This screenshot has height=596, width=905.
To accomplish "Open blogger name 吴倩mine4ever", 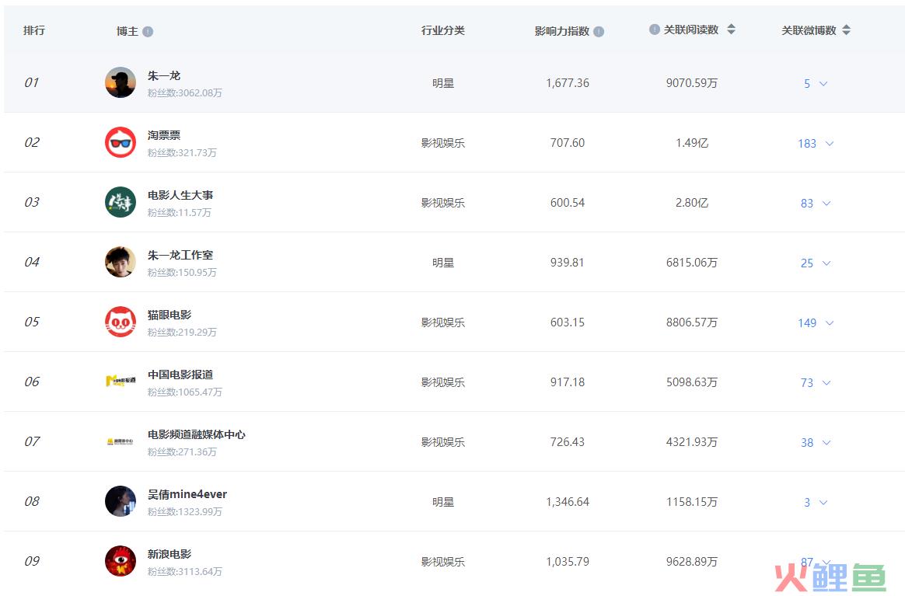I will (x=187, y=494).
